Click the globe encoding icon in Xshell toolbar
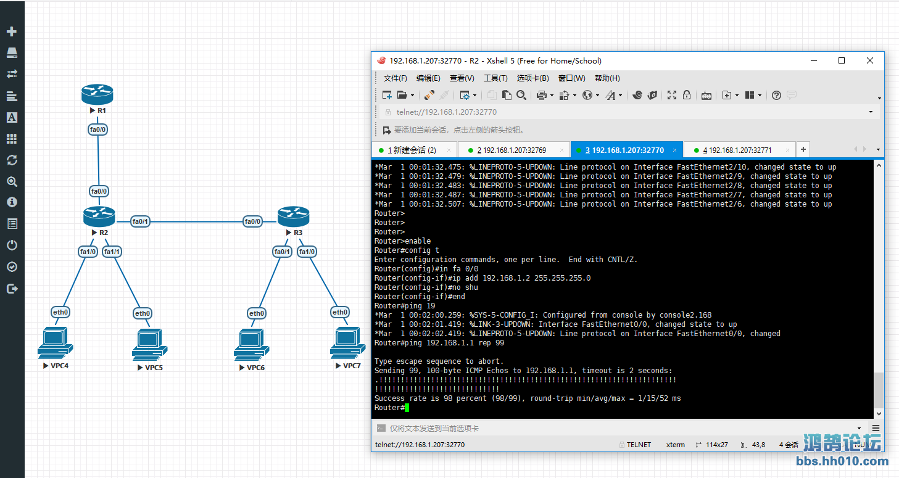Viewport: 899px width, 478px height. (x=587, y=95)
